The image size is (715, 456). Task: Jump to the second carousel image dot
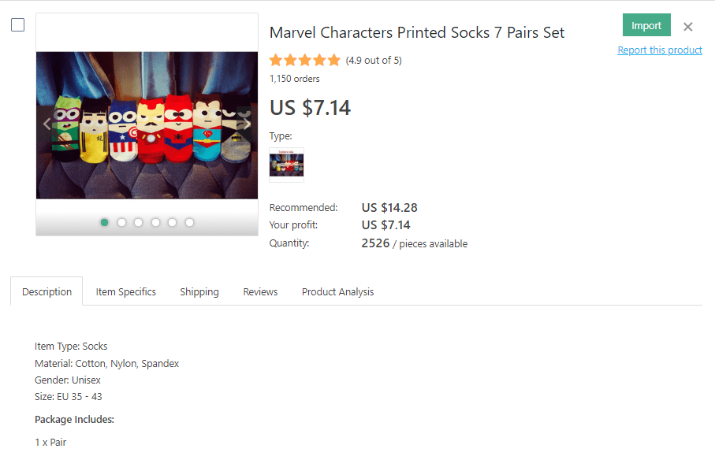121,222
